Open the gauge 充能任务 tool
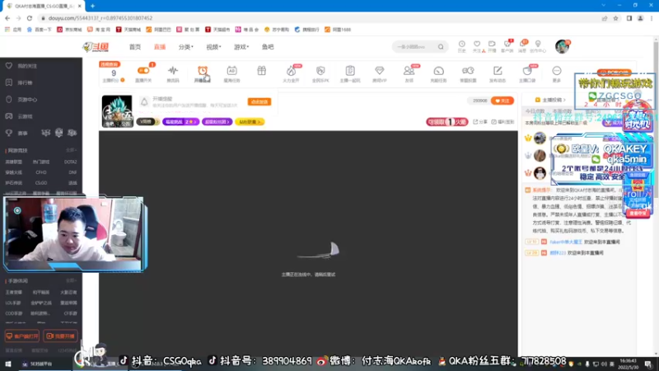Viewport: 659px width, 371px height. click(x=438, y=71)
